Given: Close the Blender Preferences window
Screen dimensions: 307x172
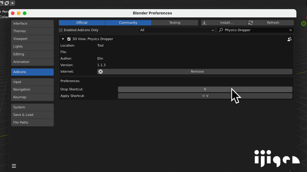Looking at the screenshot, I should tap(13, 13).
